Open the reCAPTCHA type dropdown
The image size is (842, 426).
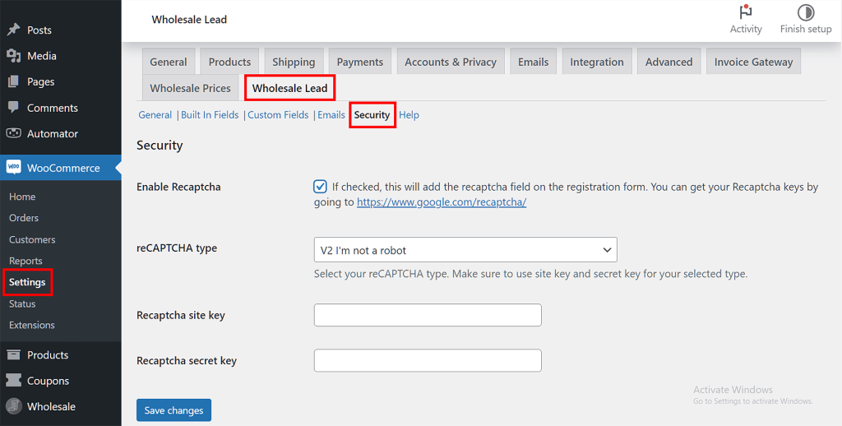(465, 250)
